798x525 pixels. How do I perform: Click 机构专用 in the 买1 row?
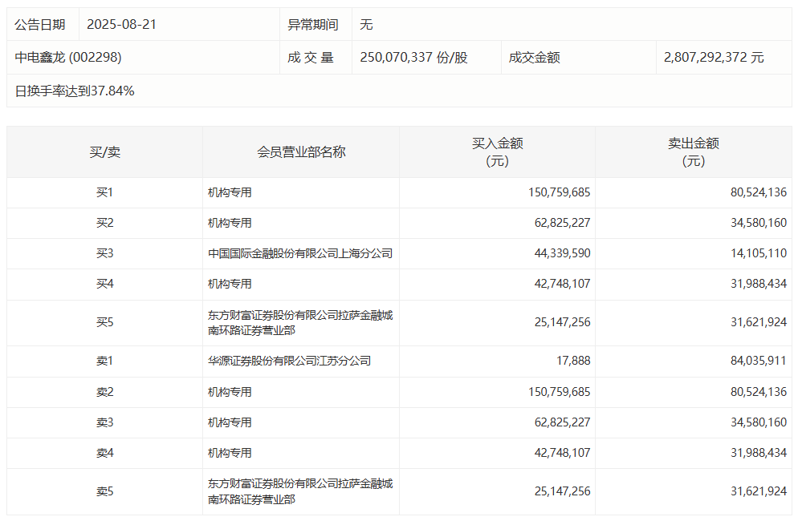click(230, 192)
